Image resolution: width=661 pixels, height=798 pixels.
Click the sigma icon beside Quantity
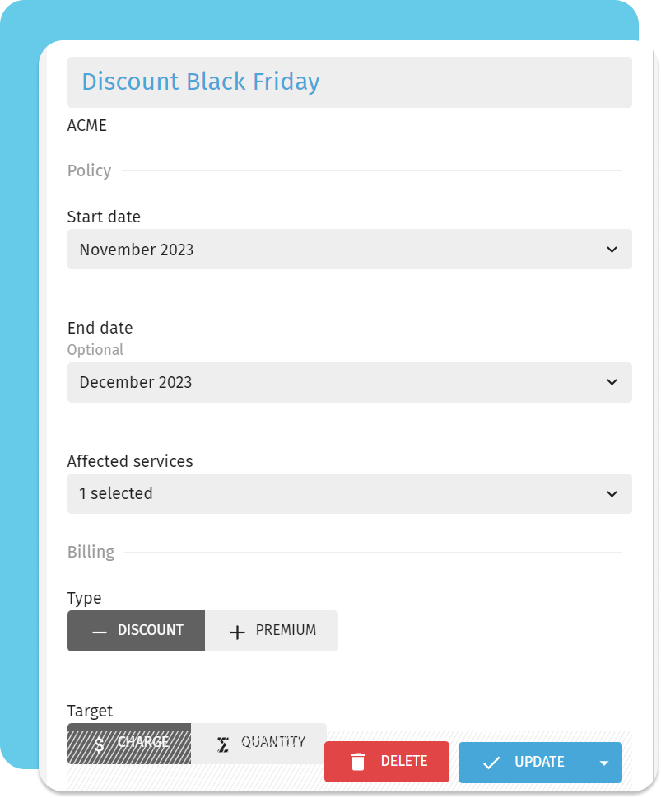click(222, 744)
